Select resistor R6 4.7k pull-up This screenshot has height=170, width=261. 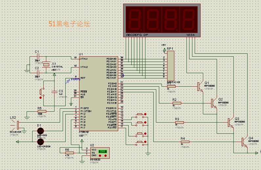(70, 153)
